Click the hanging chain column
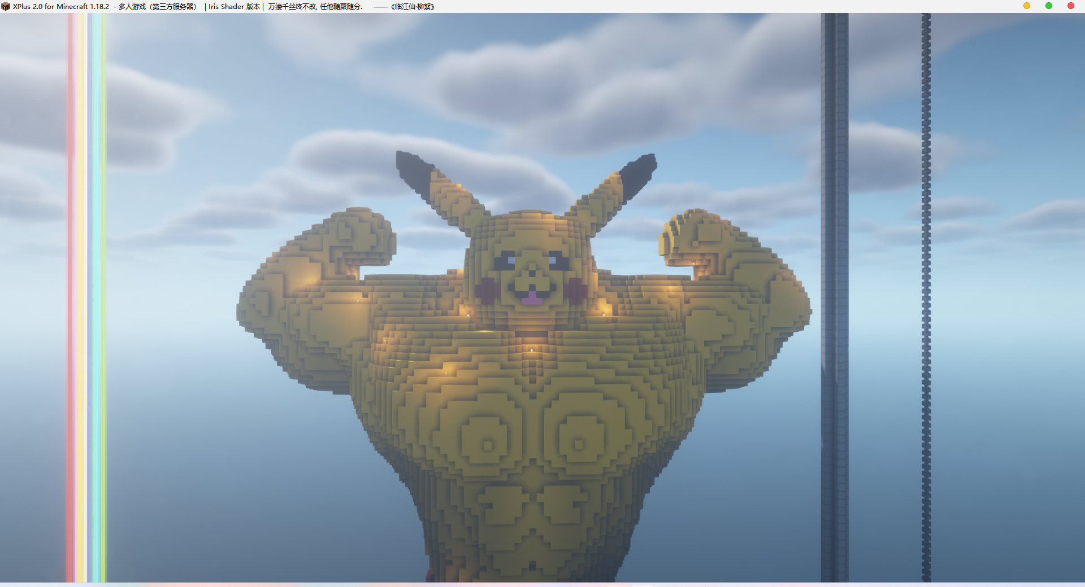Image resolution: width=1085 pixels, height=587 pixels. pyautogui.click(x=926, y=293)
